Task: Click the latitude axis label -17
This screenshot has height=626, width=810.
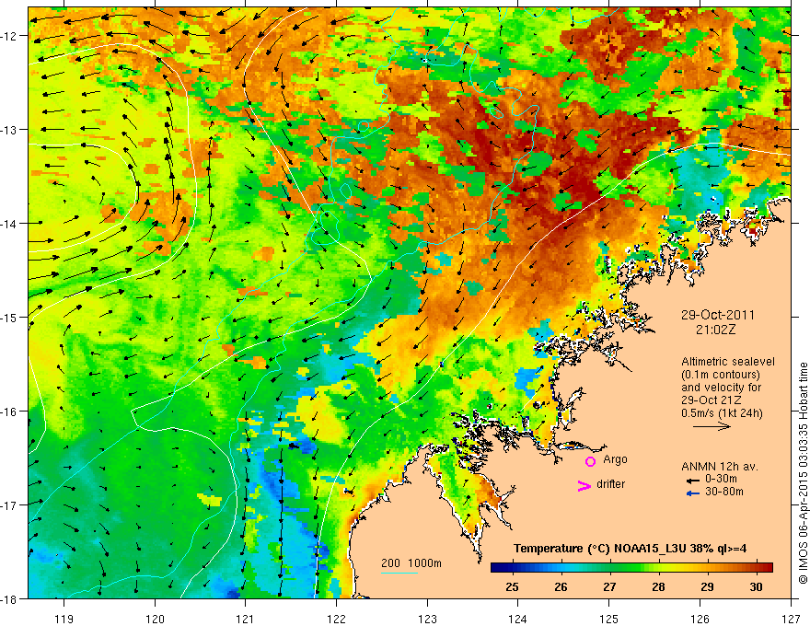Action: pyautogui.click(x=9, y=504)
